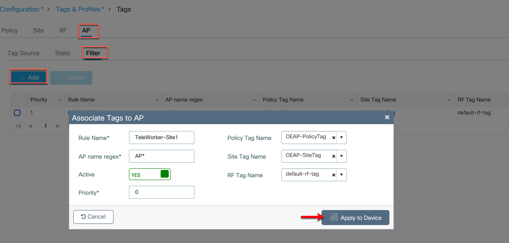
Task: Click the previous page arrow icon
Action: pos(30,126)
